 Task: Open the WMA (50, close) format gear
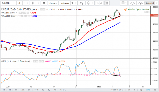pyautogui.click(x=22, y=13)
